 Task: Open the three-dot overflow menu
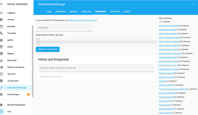point(194,4)
